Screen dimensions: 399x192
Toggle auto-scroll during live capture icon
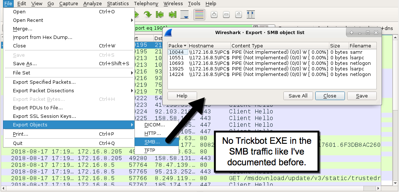point(185,14)
